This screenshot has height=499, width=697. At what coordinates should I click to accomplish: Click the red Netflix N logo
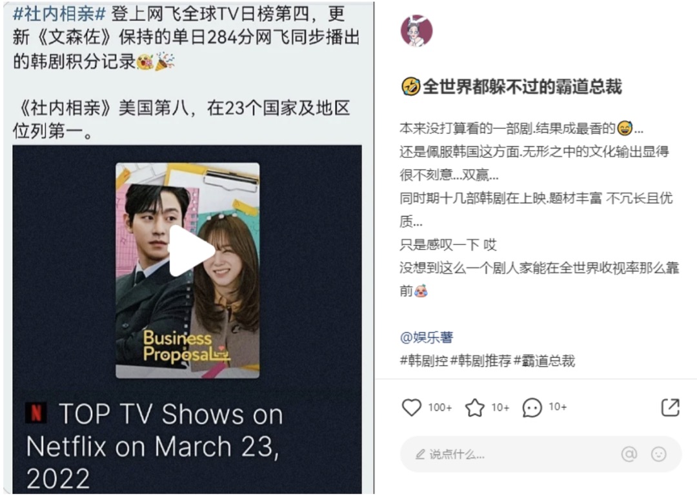click(x=36, y=413)
